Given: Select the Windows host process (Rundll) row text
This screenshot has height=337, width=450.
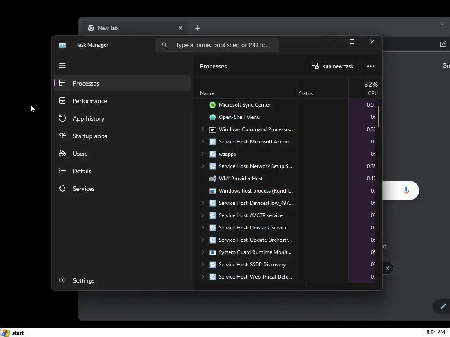Looking at the screenshot, I should [x=255, y=191].
